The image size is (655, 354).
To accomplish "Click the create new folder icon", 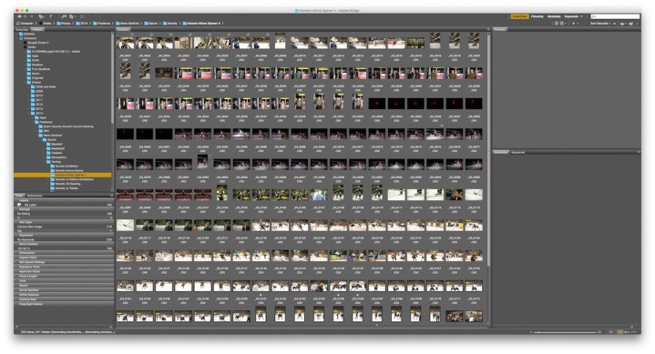I will [630, 24].
